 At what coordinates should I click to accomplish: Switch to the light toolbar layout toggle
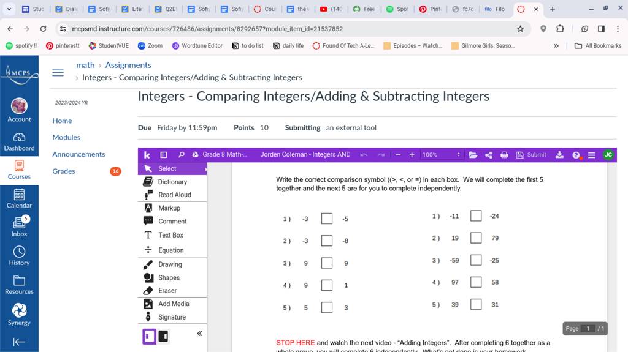(149, 337)
